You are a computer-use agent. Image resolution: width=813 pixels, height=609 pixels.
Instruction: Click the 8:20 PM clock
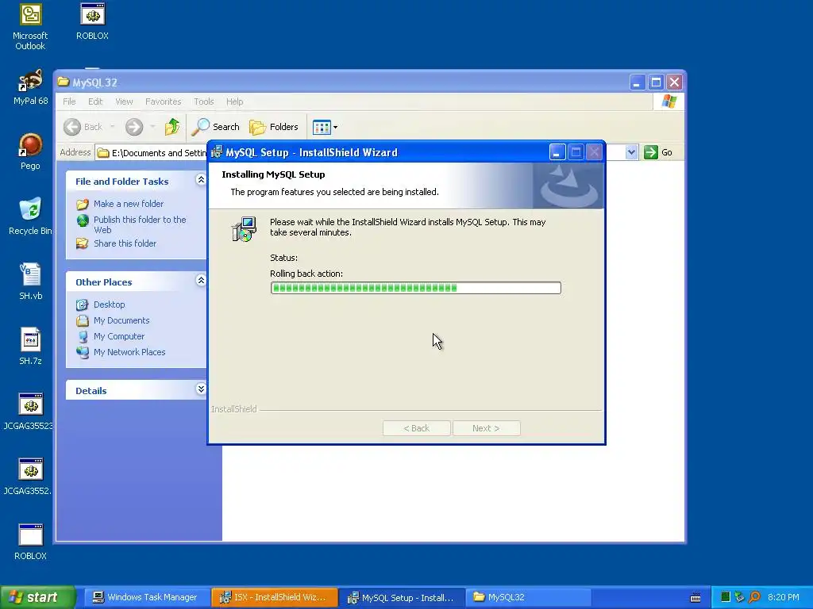click(784, 597)
